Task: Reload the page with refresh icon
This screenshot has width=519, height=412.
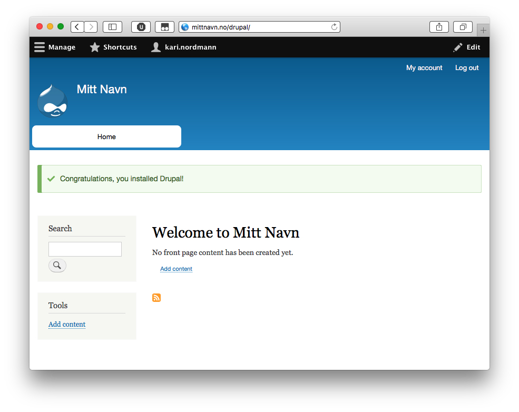Action: (x=334, y=27)
